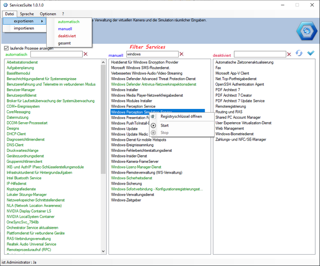Image resolution: width=320 pixels, height=266 pixels.
Task: Click the deaktiviert filter input field
Action: coord(260,54)
